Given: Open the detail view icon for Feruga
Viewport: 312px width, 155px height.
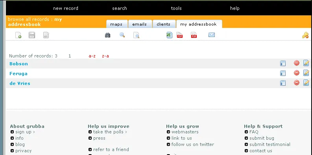Looking at the screenshot, I should click(x=283, y=73).
